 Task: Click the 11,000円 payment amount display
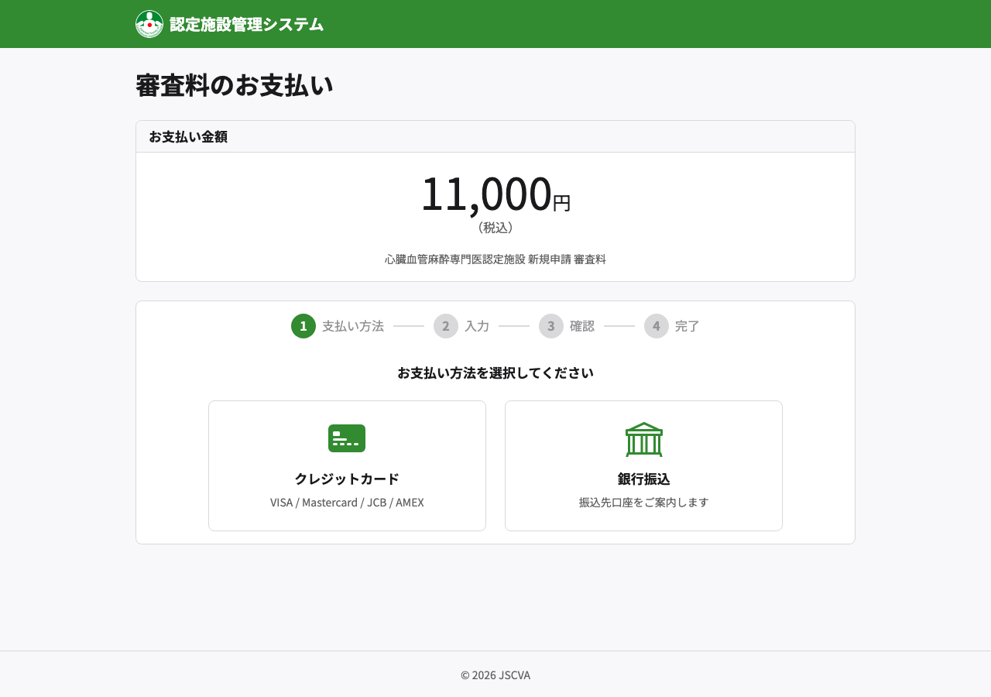pos(495,196)
